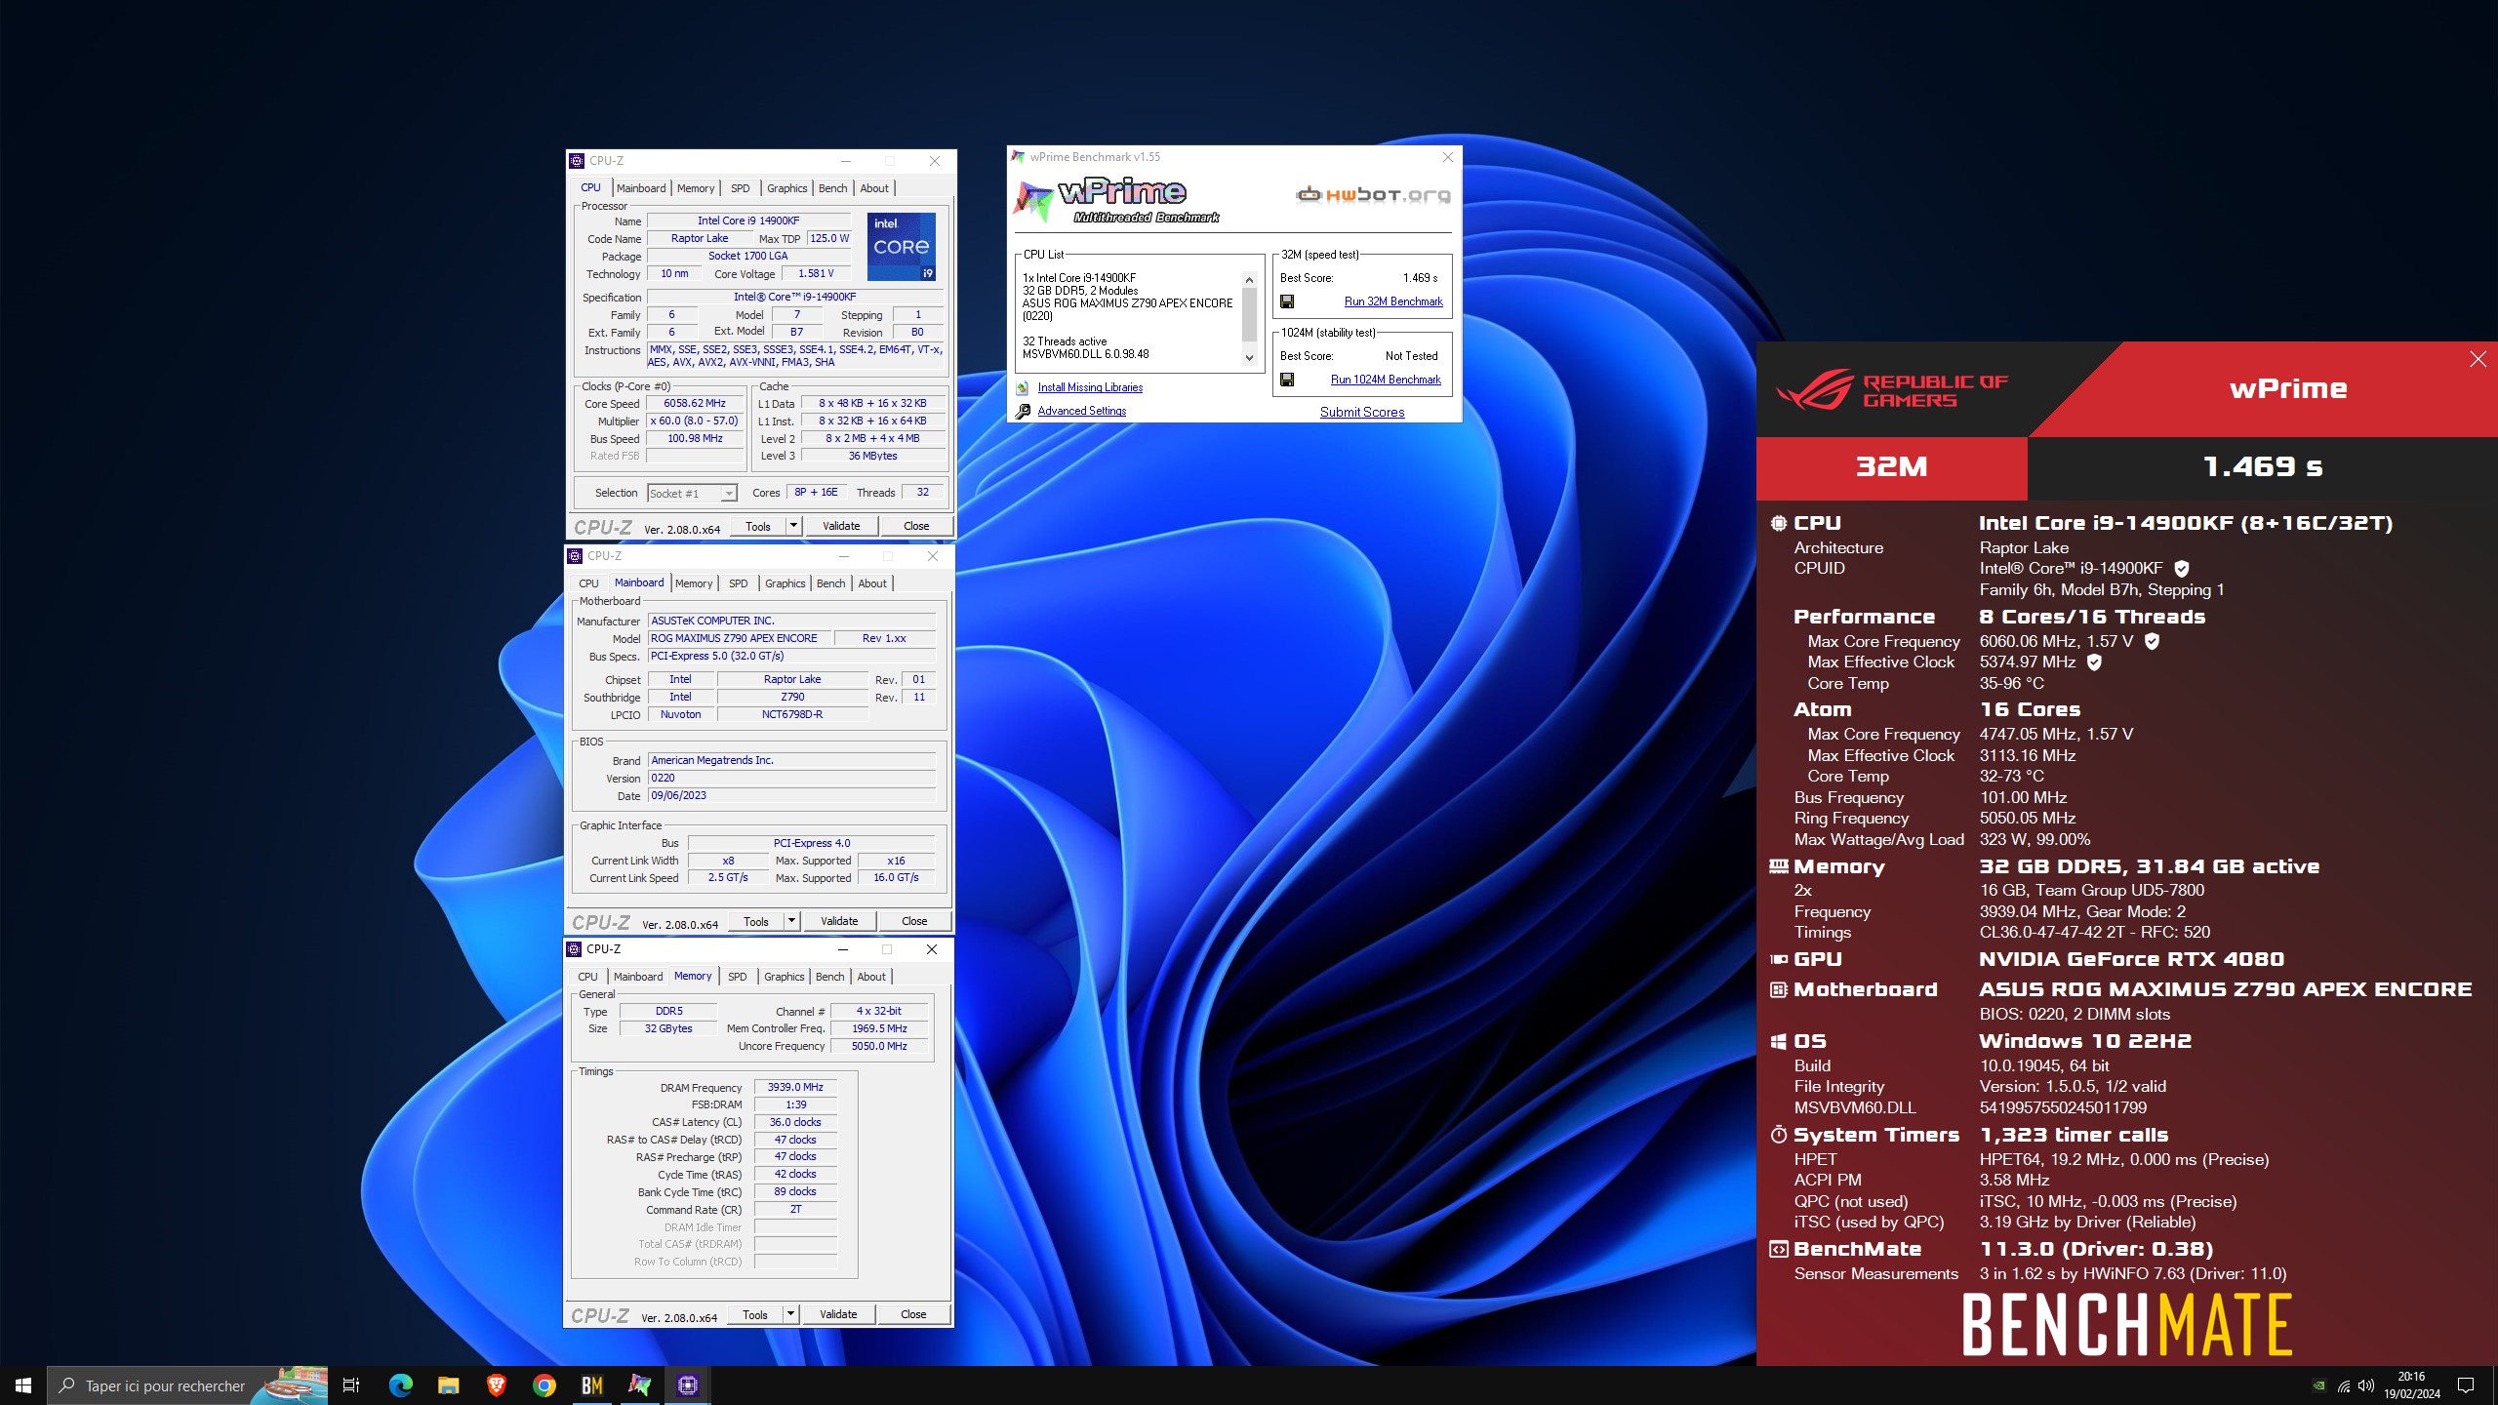
Task: Click the HWBOT.org logo in wPrime
Action: coord(1373,195)
